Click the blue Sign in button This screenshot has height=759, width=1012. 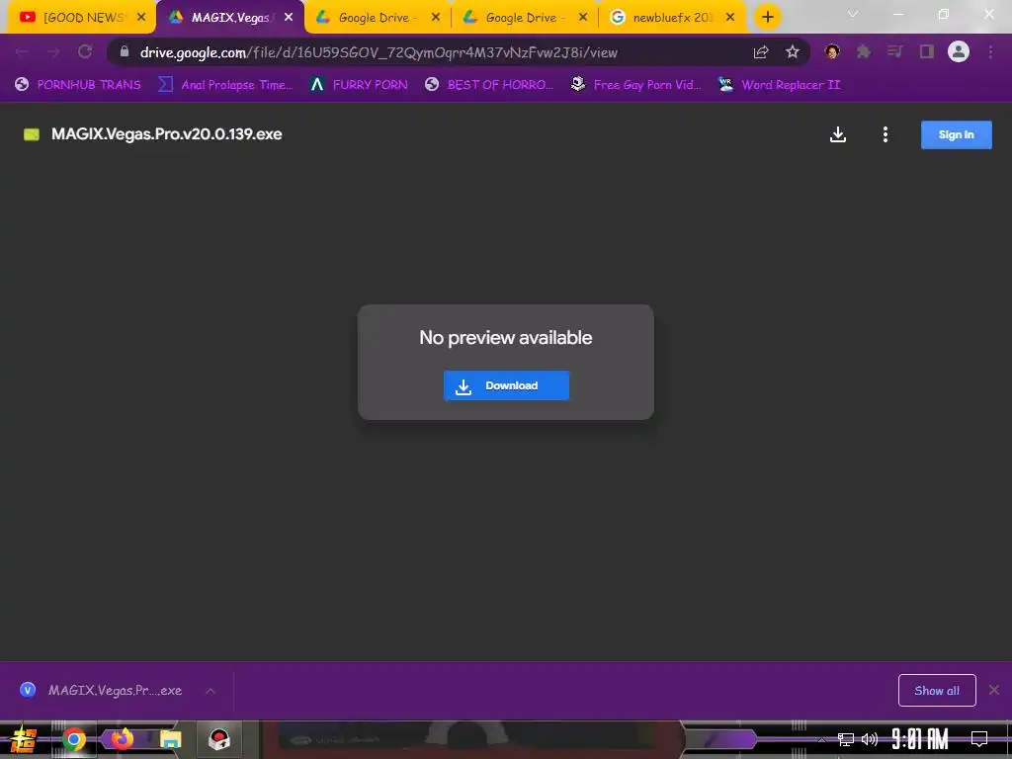(x=956, y=134)
